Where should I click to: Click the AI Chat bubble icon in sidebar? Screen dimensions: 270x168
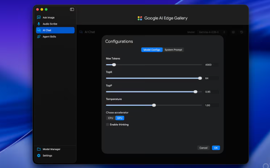[39, 30]
